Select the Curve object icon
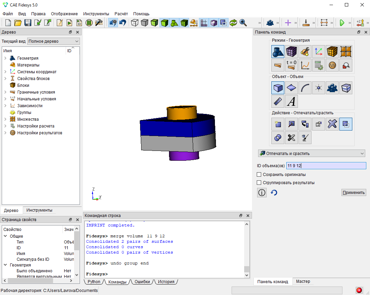Image resolution: width=370 pixels, height=295 pixels. click(x=305, y=88)
